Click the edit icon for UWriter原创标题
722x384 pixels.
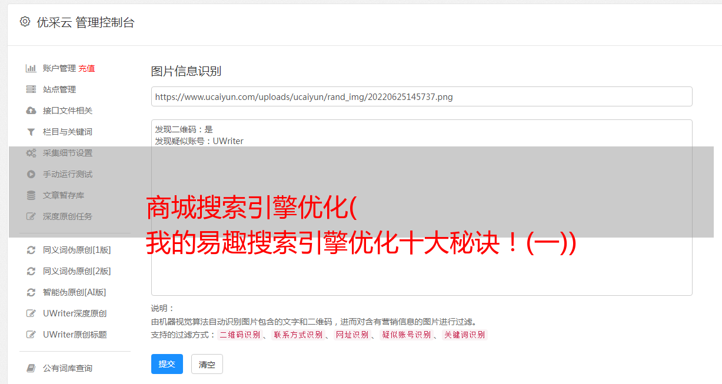pos(31,335)
